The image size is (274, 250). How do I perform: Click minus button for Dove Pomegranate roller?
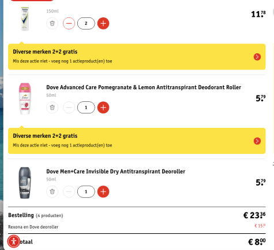coord(69,108)
